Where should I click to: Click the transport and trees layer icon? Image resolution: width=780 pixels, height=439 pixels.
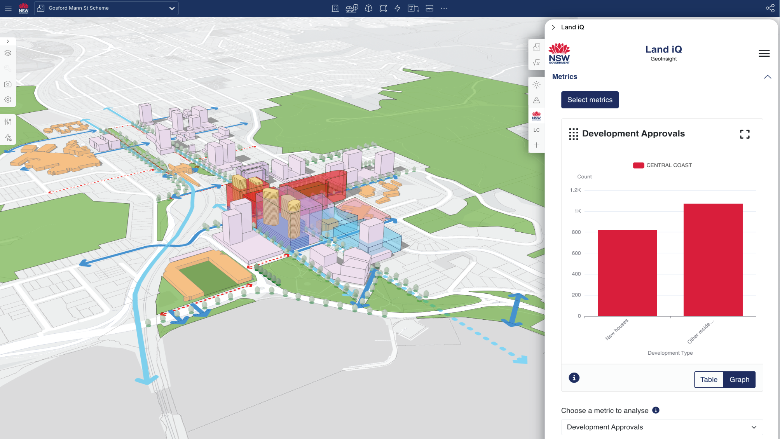[352, 8]
